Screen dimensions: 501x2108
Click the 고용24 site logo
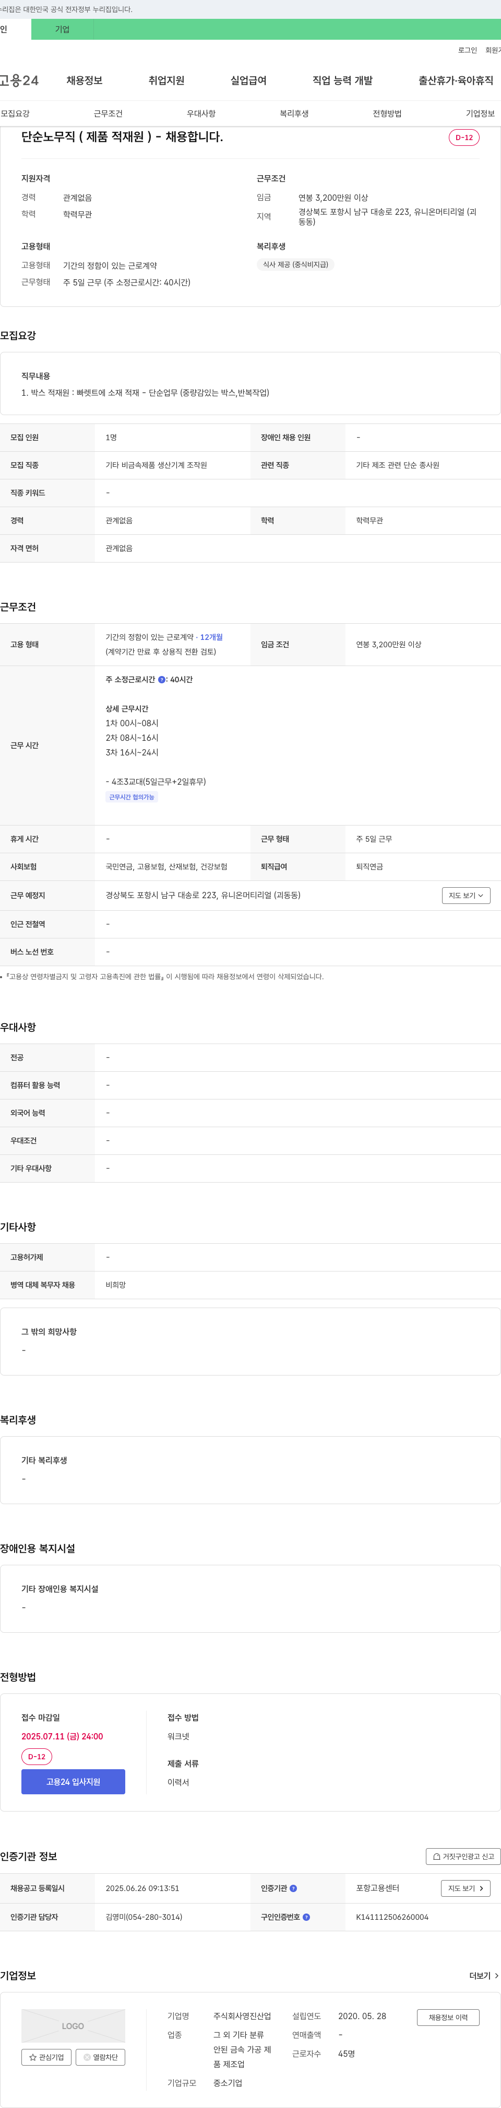pos(20,80)
